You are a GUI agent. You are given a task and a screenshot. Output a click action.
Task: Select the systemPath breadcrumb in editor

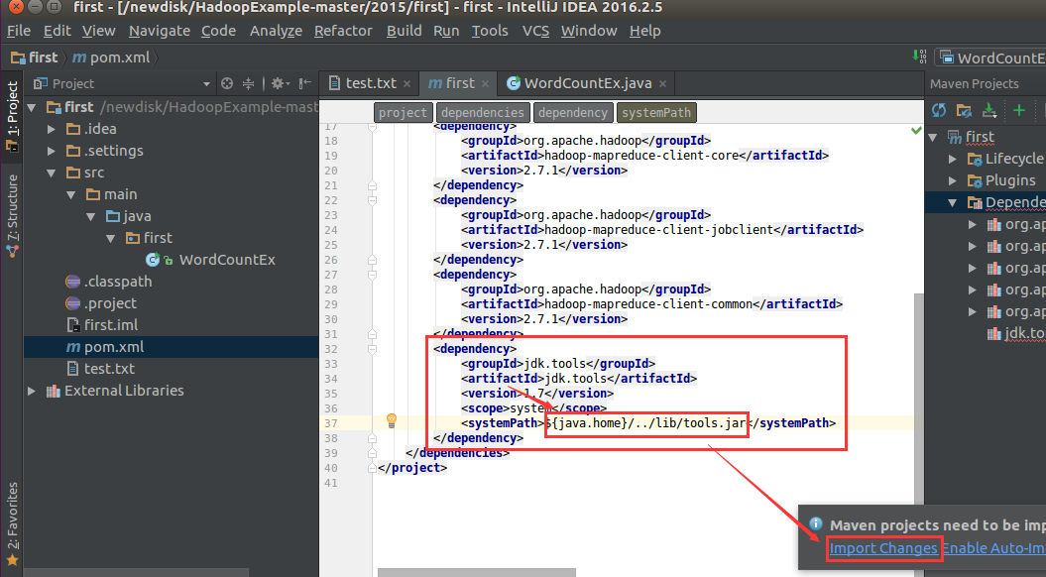[x=655, y=112]
